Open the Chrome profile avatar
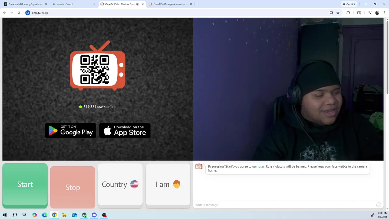This screenshot has height=219, width=389. tap(377, 13)
